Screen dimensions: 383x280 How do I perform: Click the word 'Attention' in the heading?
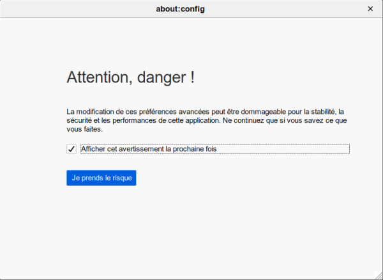click(94, 78)
